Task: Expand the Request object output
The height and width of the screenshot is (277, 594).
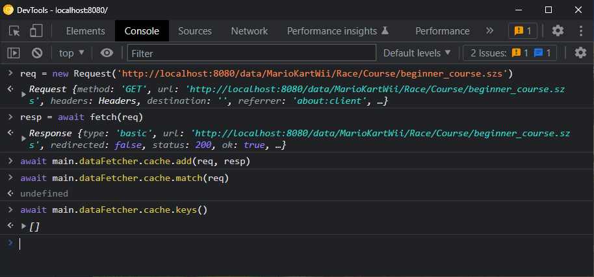Action: pos(24,94)
